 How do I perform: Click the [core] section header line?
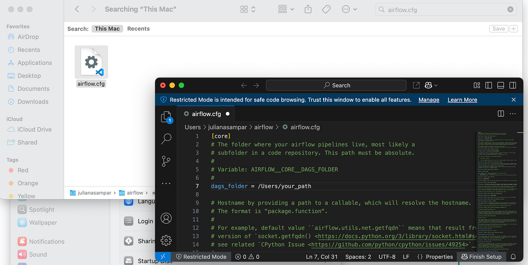[x=221, y=136]
